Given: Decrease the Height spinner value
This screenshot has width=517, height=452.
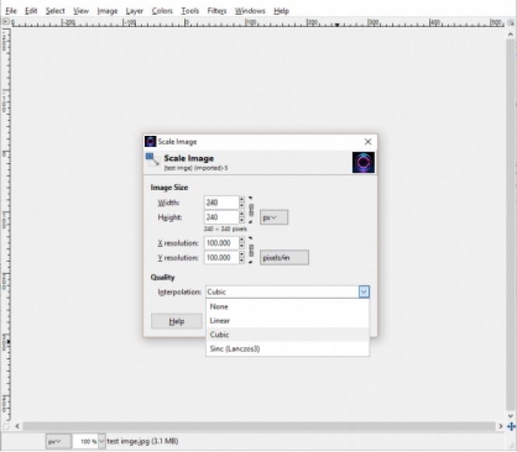Looking at the screenshot, I should coord(242,221).
